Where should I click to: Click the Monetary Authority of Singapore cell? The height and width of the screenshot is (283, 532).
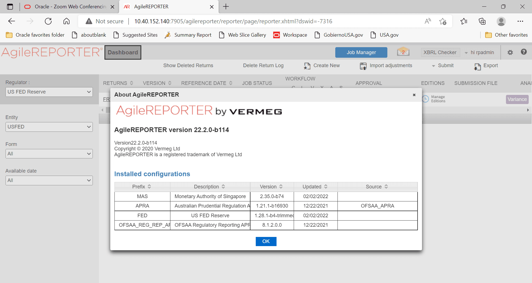click(x=210, y=196)
